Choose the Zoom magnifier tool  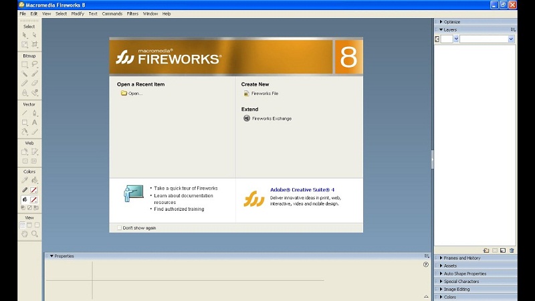35,233
